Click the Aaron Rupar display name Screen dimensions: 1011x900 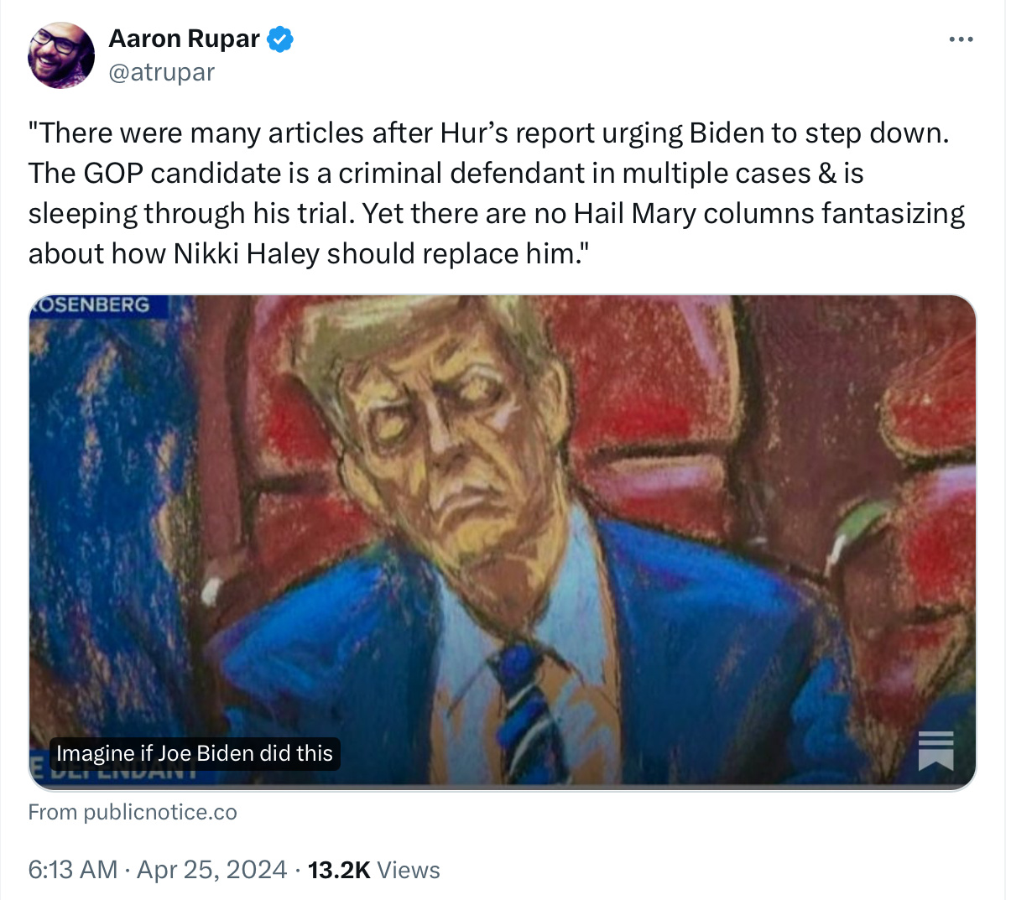184,39
